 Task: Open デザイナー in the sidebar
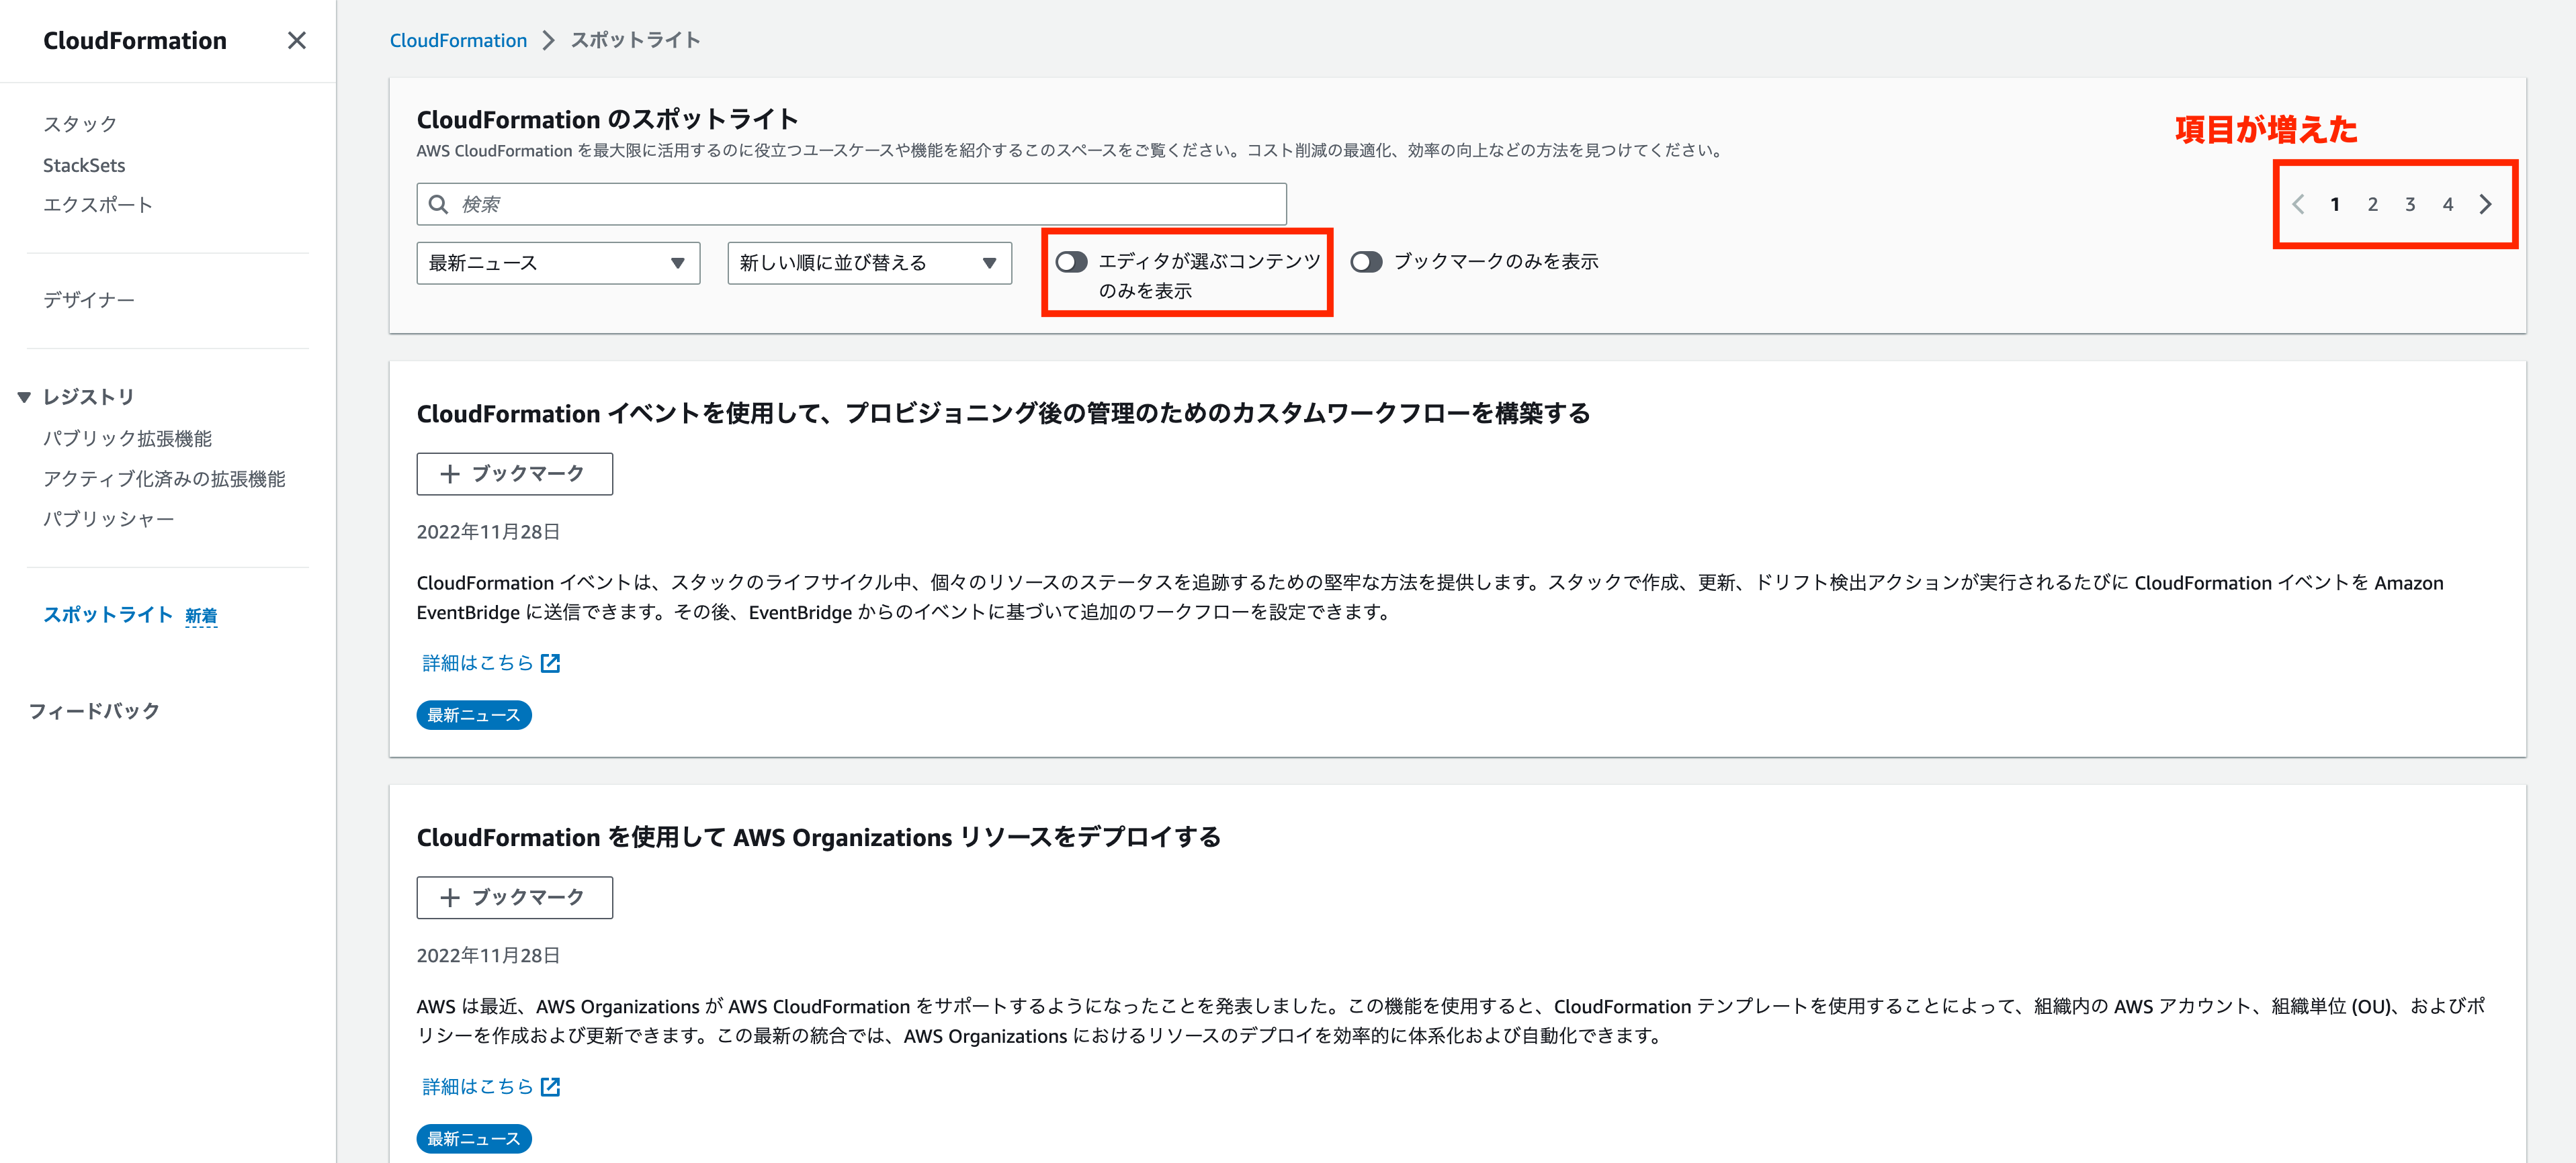89,299
